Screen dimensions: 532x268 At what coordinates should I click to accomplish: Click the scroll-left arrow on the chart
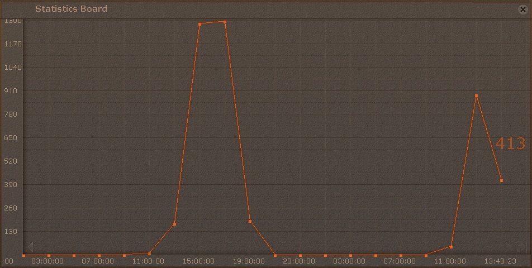[30, 246]
